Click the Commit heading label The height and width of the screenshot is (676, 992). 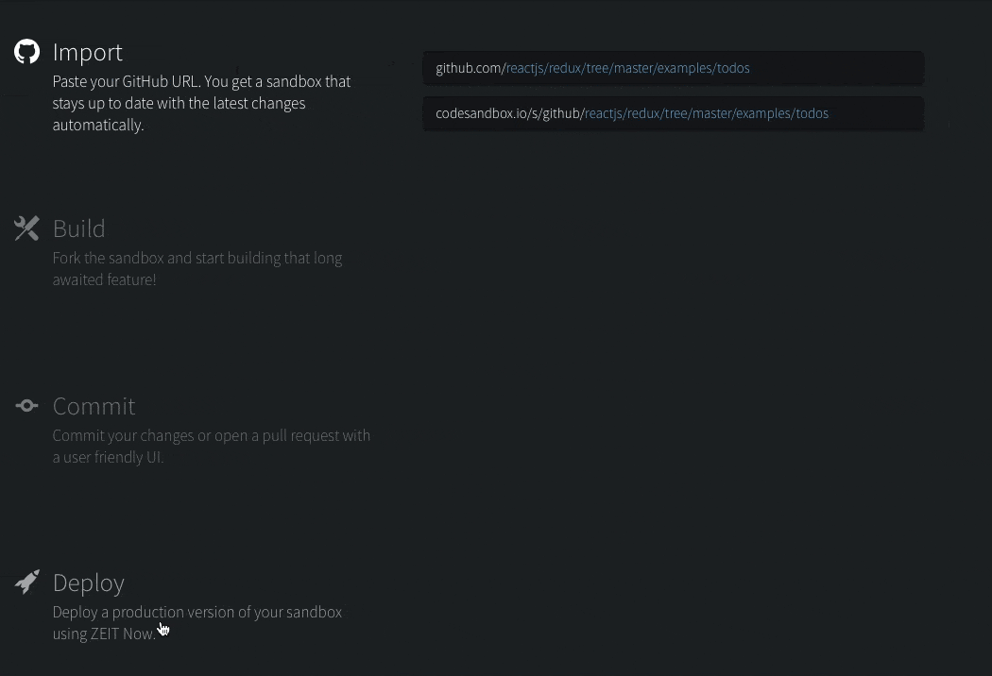coord(94,406)
